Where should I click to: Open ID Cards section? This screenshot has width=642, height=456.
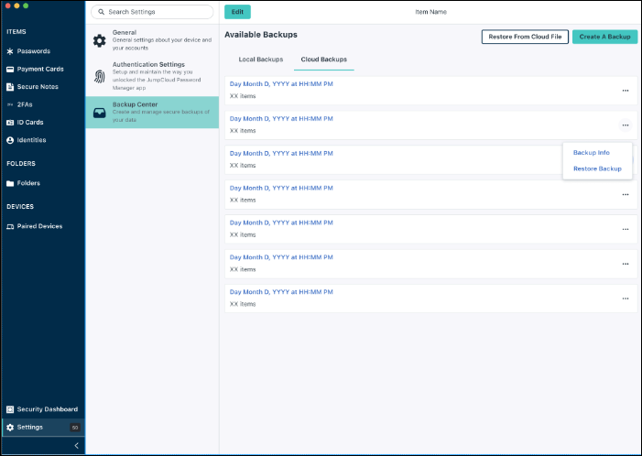(x=29, y=122)
